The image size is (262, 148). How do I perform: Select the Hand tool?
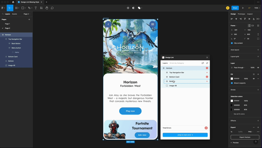click(x=47, y=8)
